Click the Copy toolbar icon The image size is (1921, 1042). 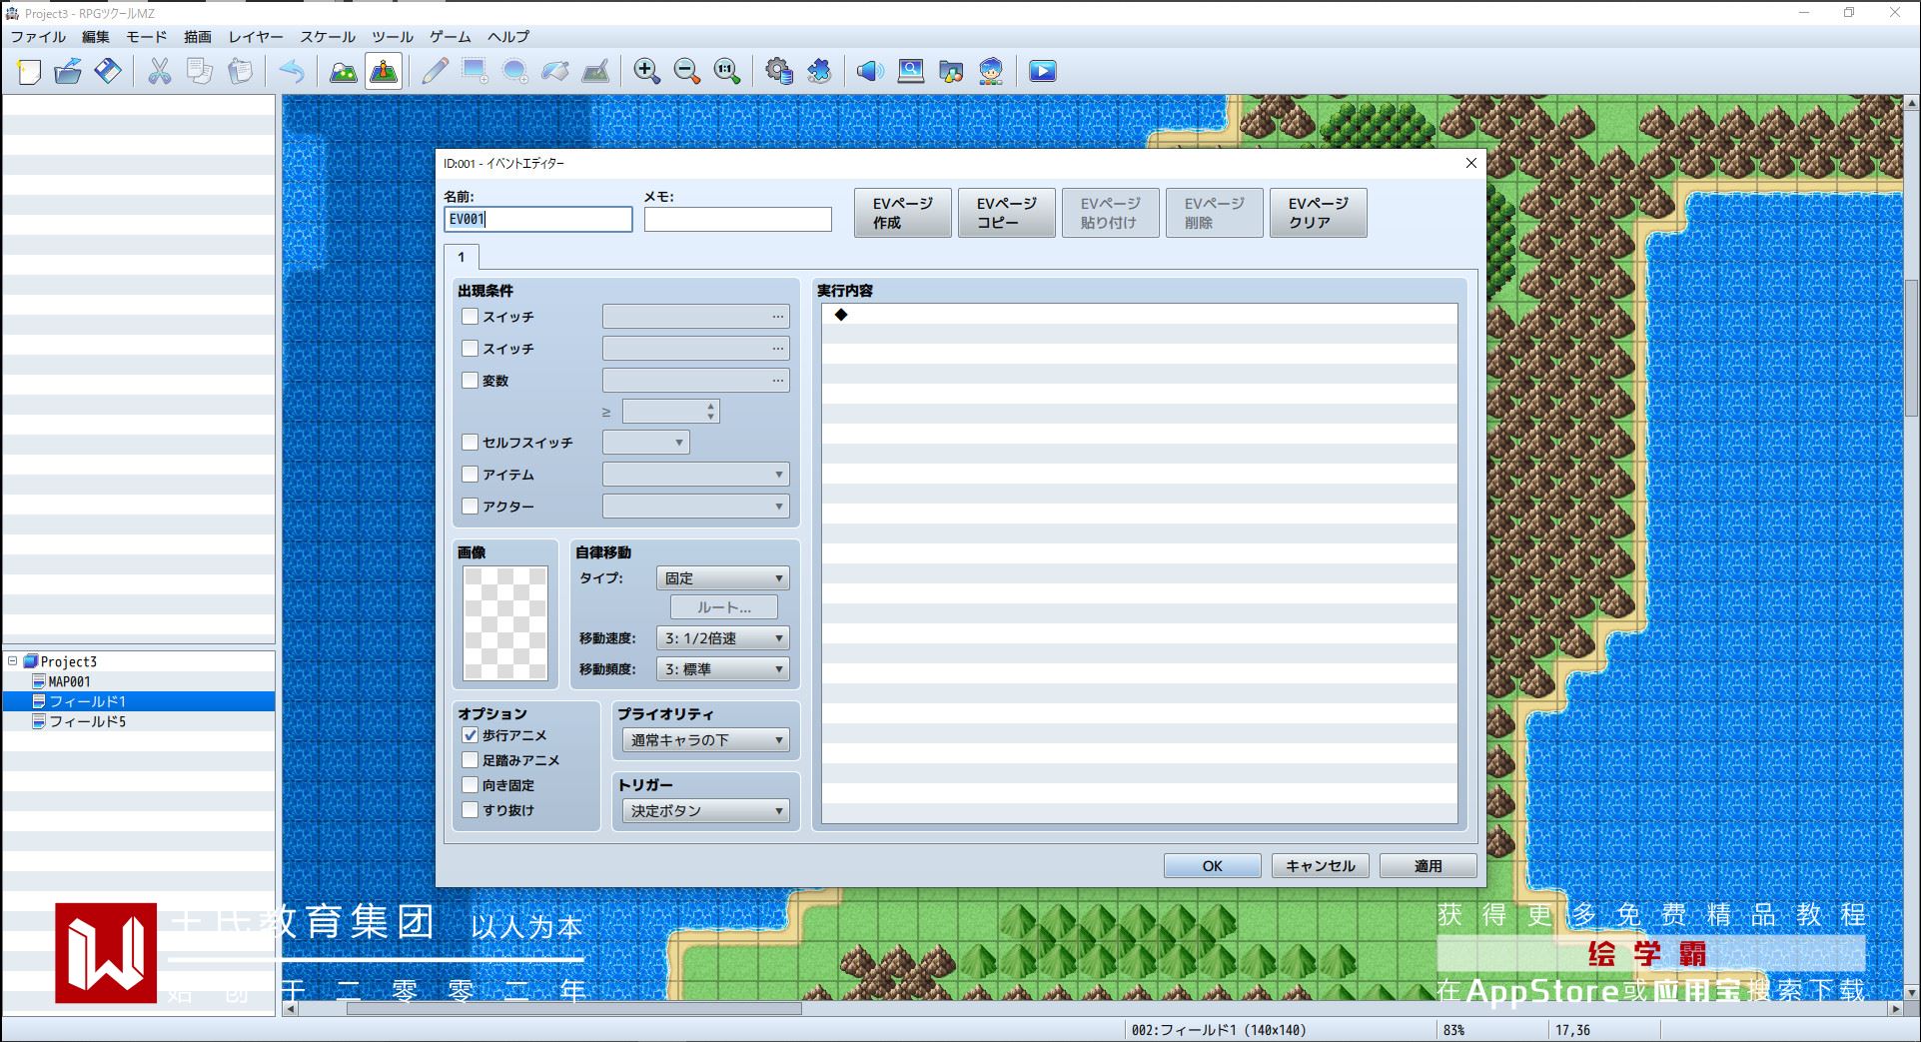pyautogui.click(x=200, y=71)
